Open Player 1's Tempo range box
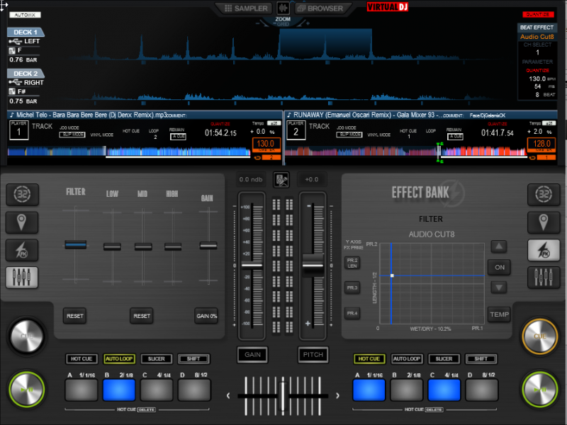The height and width of the screenshot is (425, 567). tap(274, 123)
